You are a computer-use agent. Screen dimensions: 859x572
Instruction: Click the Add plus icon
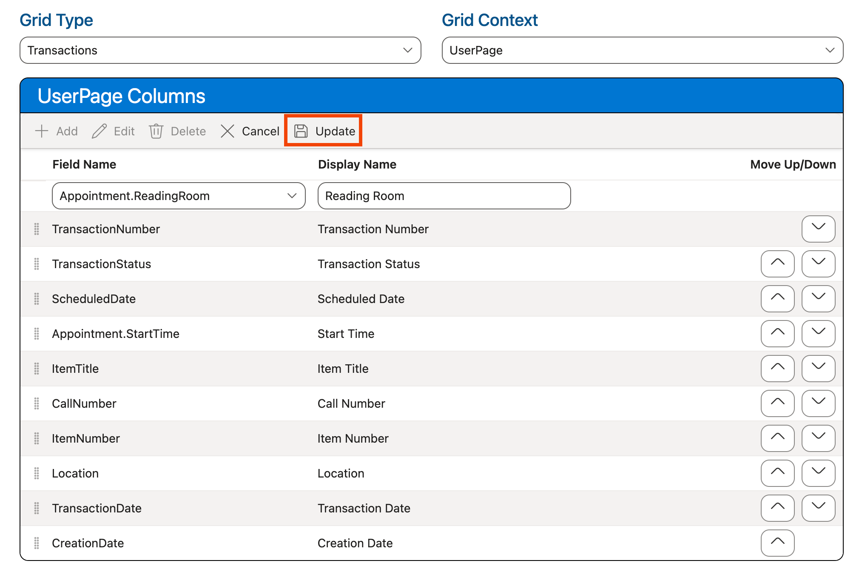[42, 131]
